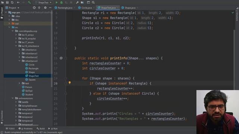Select the inheritance1 package row
Screen dimensions: 239x134
[28, 54]
